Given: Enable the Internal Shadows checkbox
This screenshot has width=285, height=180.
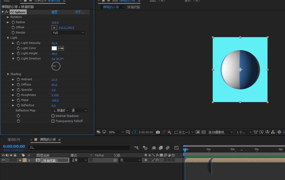Looking at the screenshot, I should pyautogui.click(x=53, y=116).
